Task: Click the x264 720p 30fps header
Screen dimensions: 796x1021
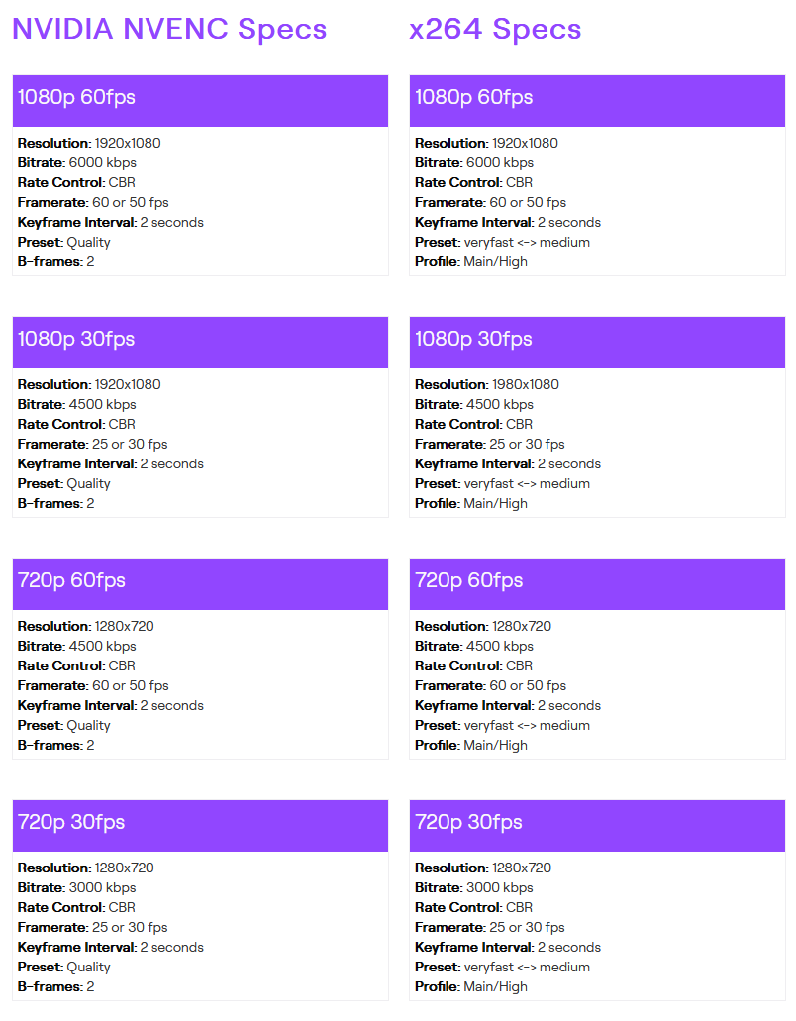Action: (x=597, y=823)
